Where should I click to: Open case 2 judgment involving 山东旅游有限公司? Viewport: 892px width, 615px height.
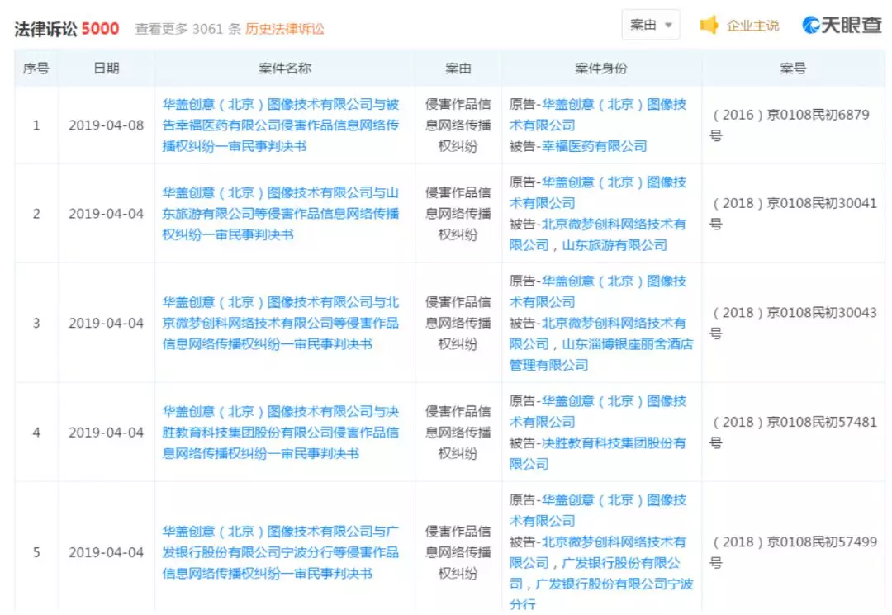pyautogui.click(x=280, y=214)
